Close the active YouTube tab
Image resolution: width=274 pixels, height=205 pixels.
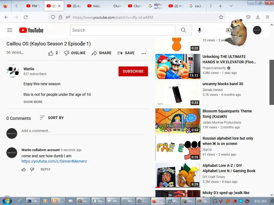click(x=59, y=6)
